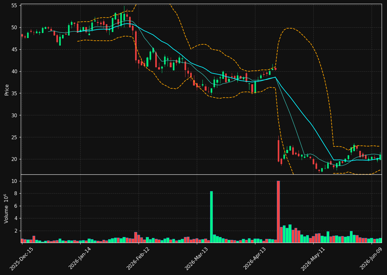Select the 2026-Jun-09 date tick label

(x=372, y=258)
